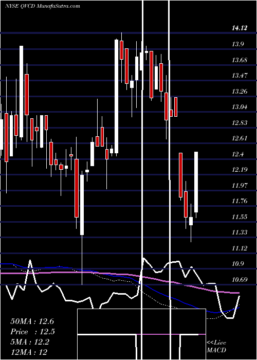Click the 11.33 price axis label
The image size is (257, 360).
coord(240,232)
